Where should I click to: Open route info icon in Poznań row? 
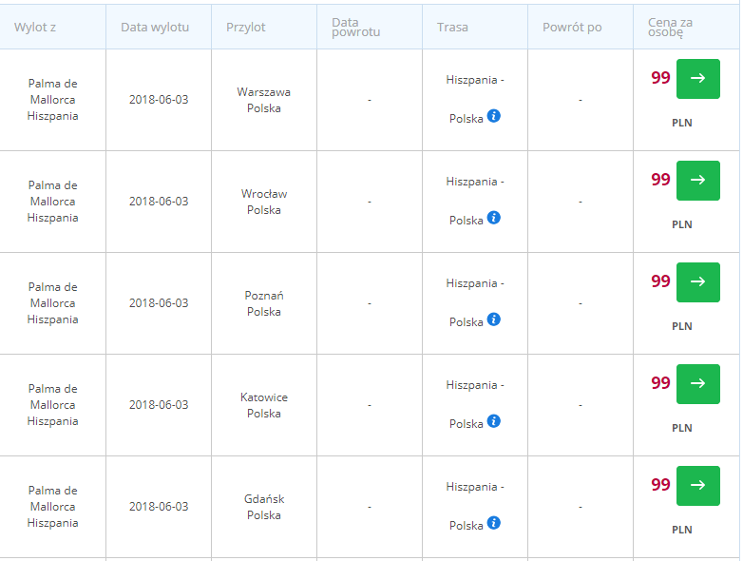click(493, 319)
